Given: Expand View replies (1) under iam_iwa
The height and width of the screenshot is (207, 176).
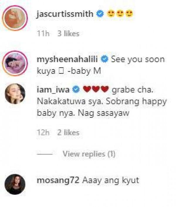Looking at the screenshot, I should (x=89, y=154).
